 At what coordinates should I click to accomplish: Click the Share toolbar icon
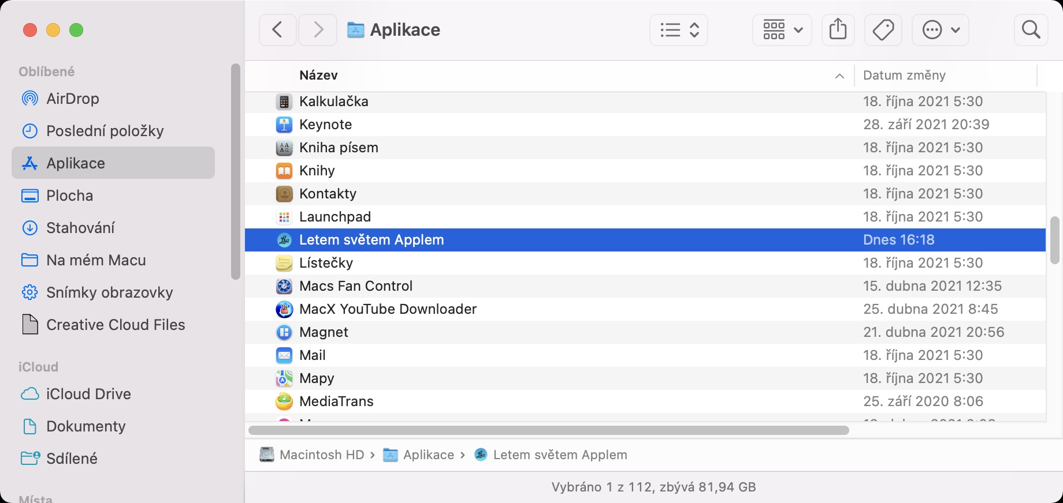[x=838, y=29]
